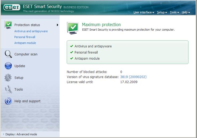Image resolution: width=197 pixels, height=138 pixels.
Task: Select Protection status in sidebar
Action: [x=27, y=25]
